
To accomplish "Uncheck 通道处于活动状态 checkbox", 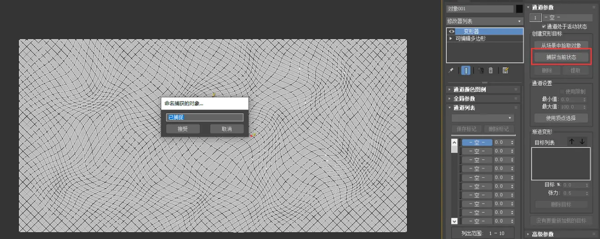I will (x=544, y=26).
